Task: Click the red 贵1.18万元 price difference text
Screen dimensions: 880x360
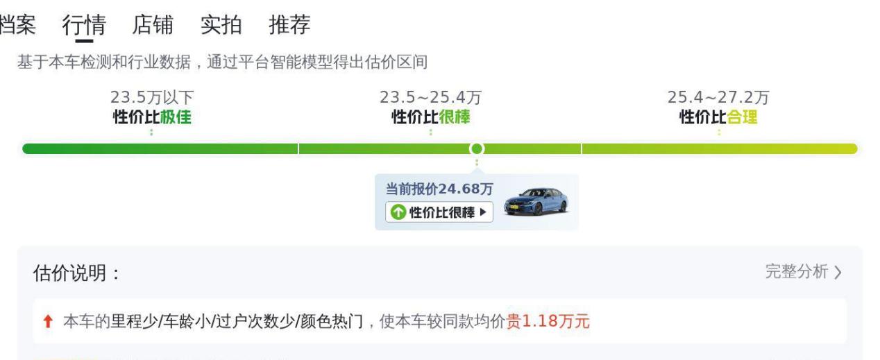Action: (548, 323)
